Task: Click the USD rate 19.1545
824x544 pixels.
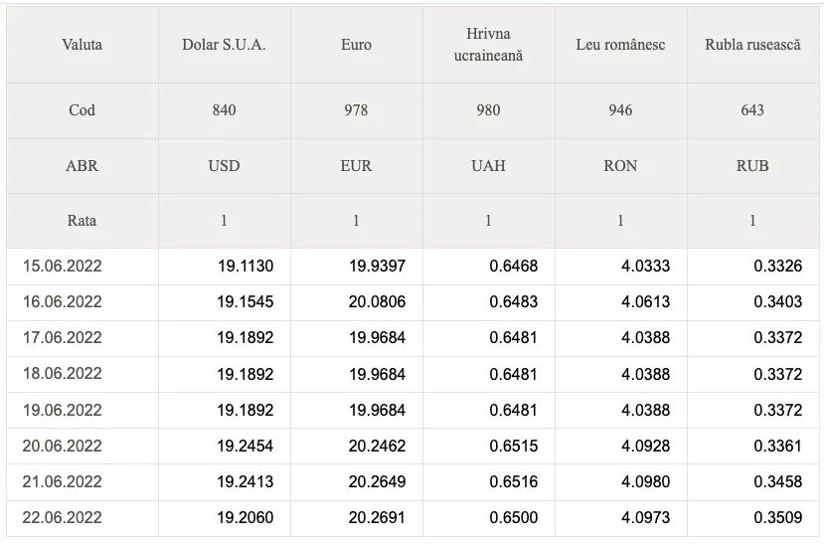Action: click(x=246, y=301)
